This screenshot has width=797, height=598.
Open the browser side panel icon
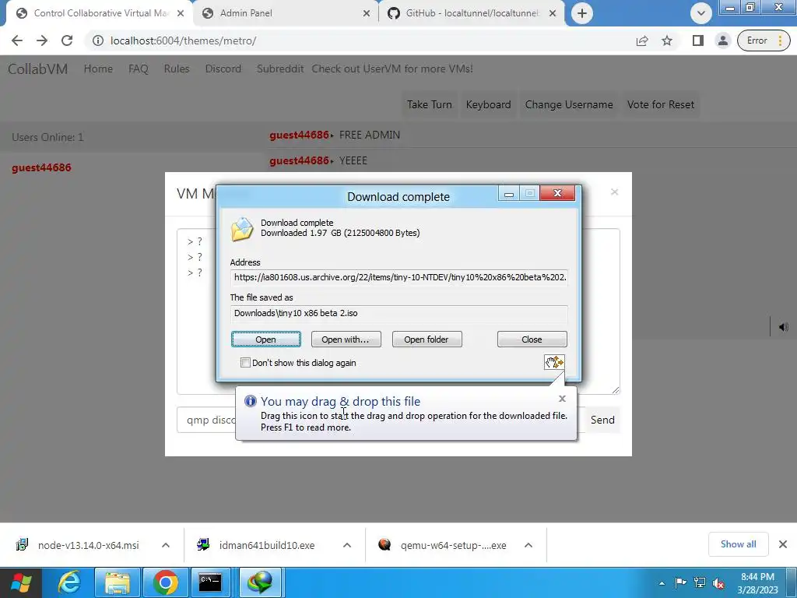[x=698, y=40]
